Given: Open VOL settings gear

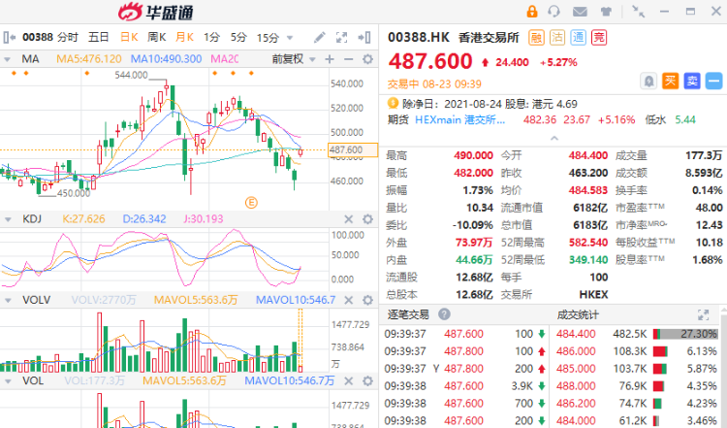Looking at the screenshot, I should click(x=367, y=381).
